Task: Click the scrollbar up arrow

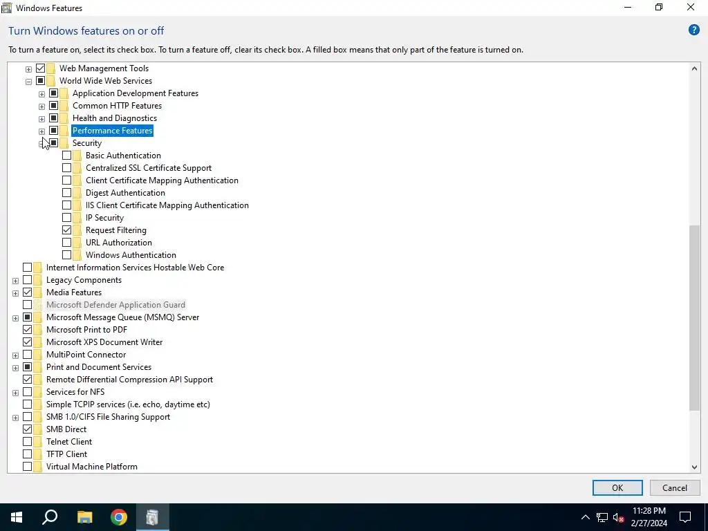Action: point(694,68)
